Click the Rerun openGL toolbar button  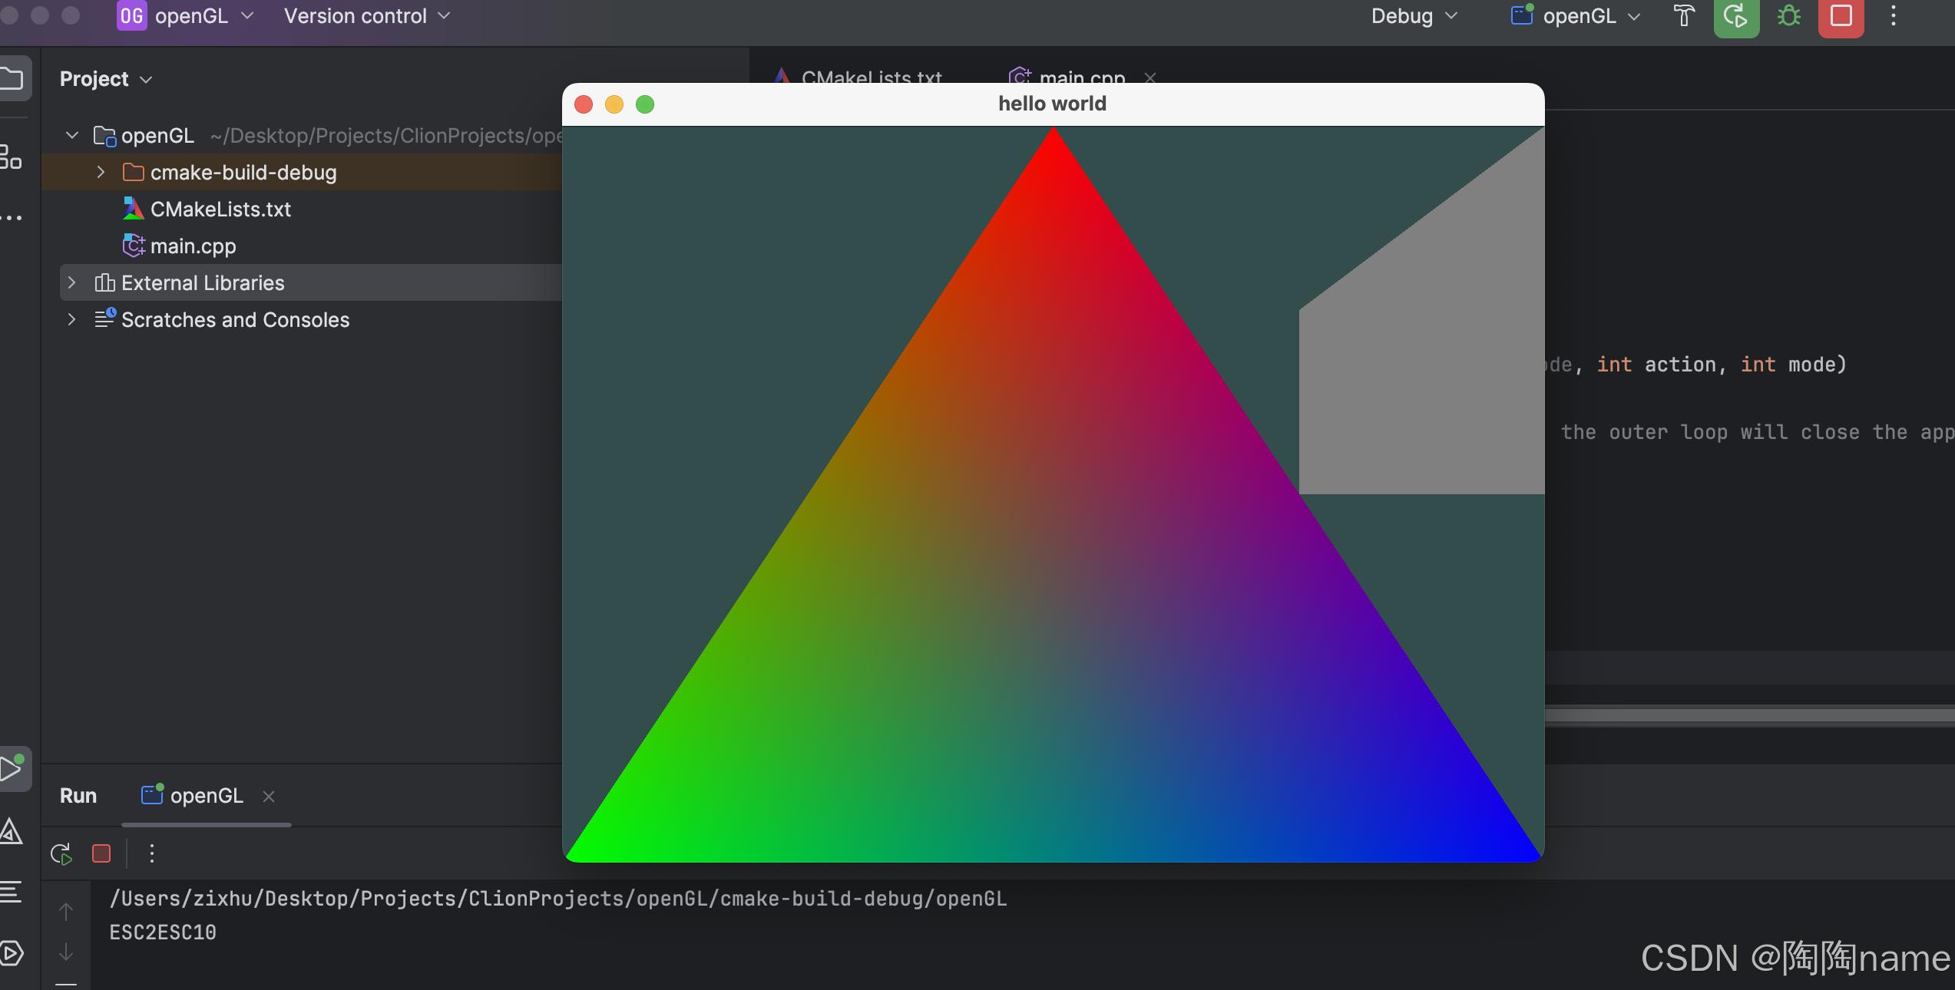[1735, 16]
